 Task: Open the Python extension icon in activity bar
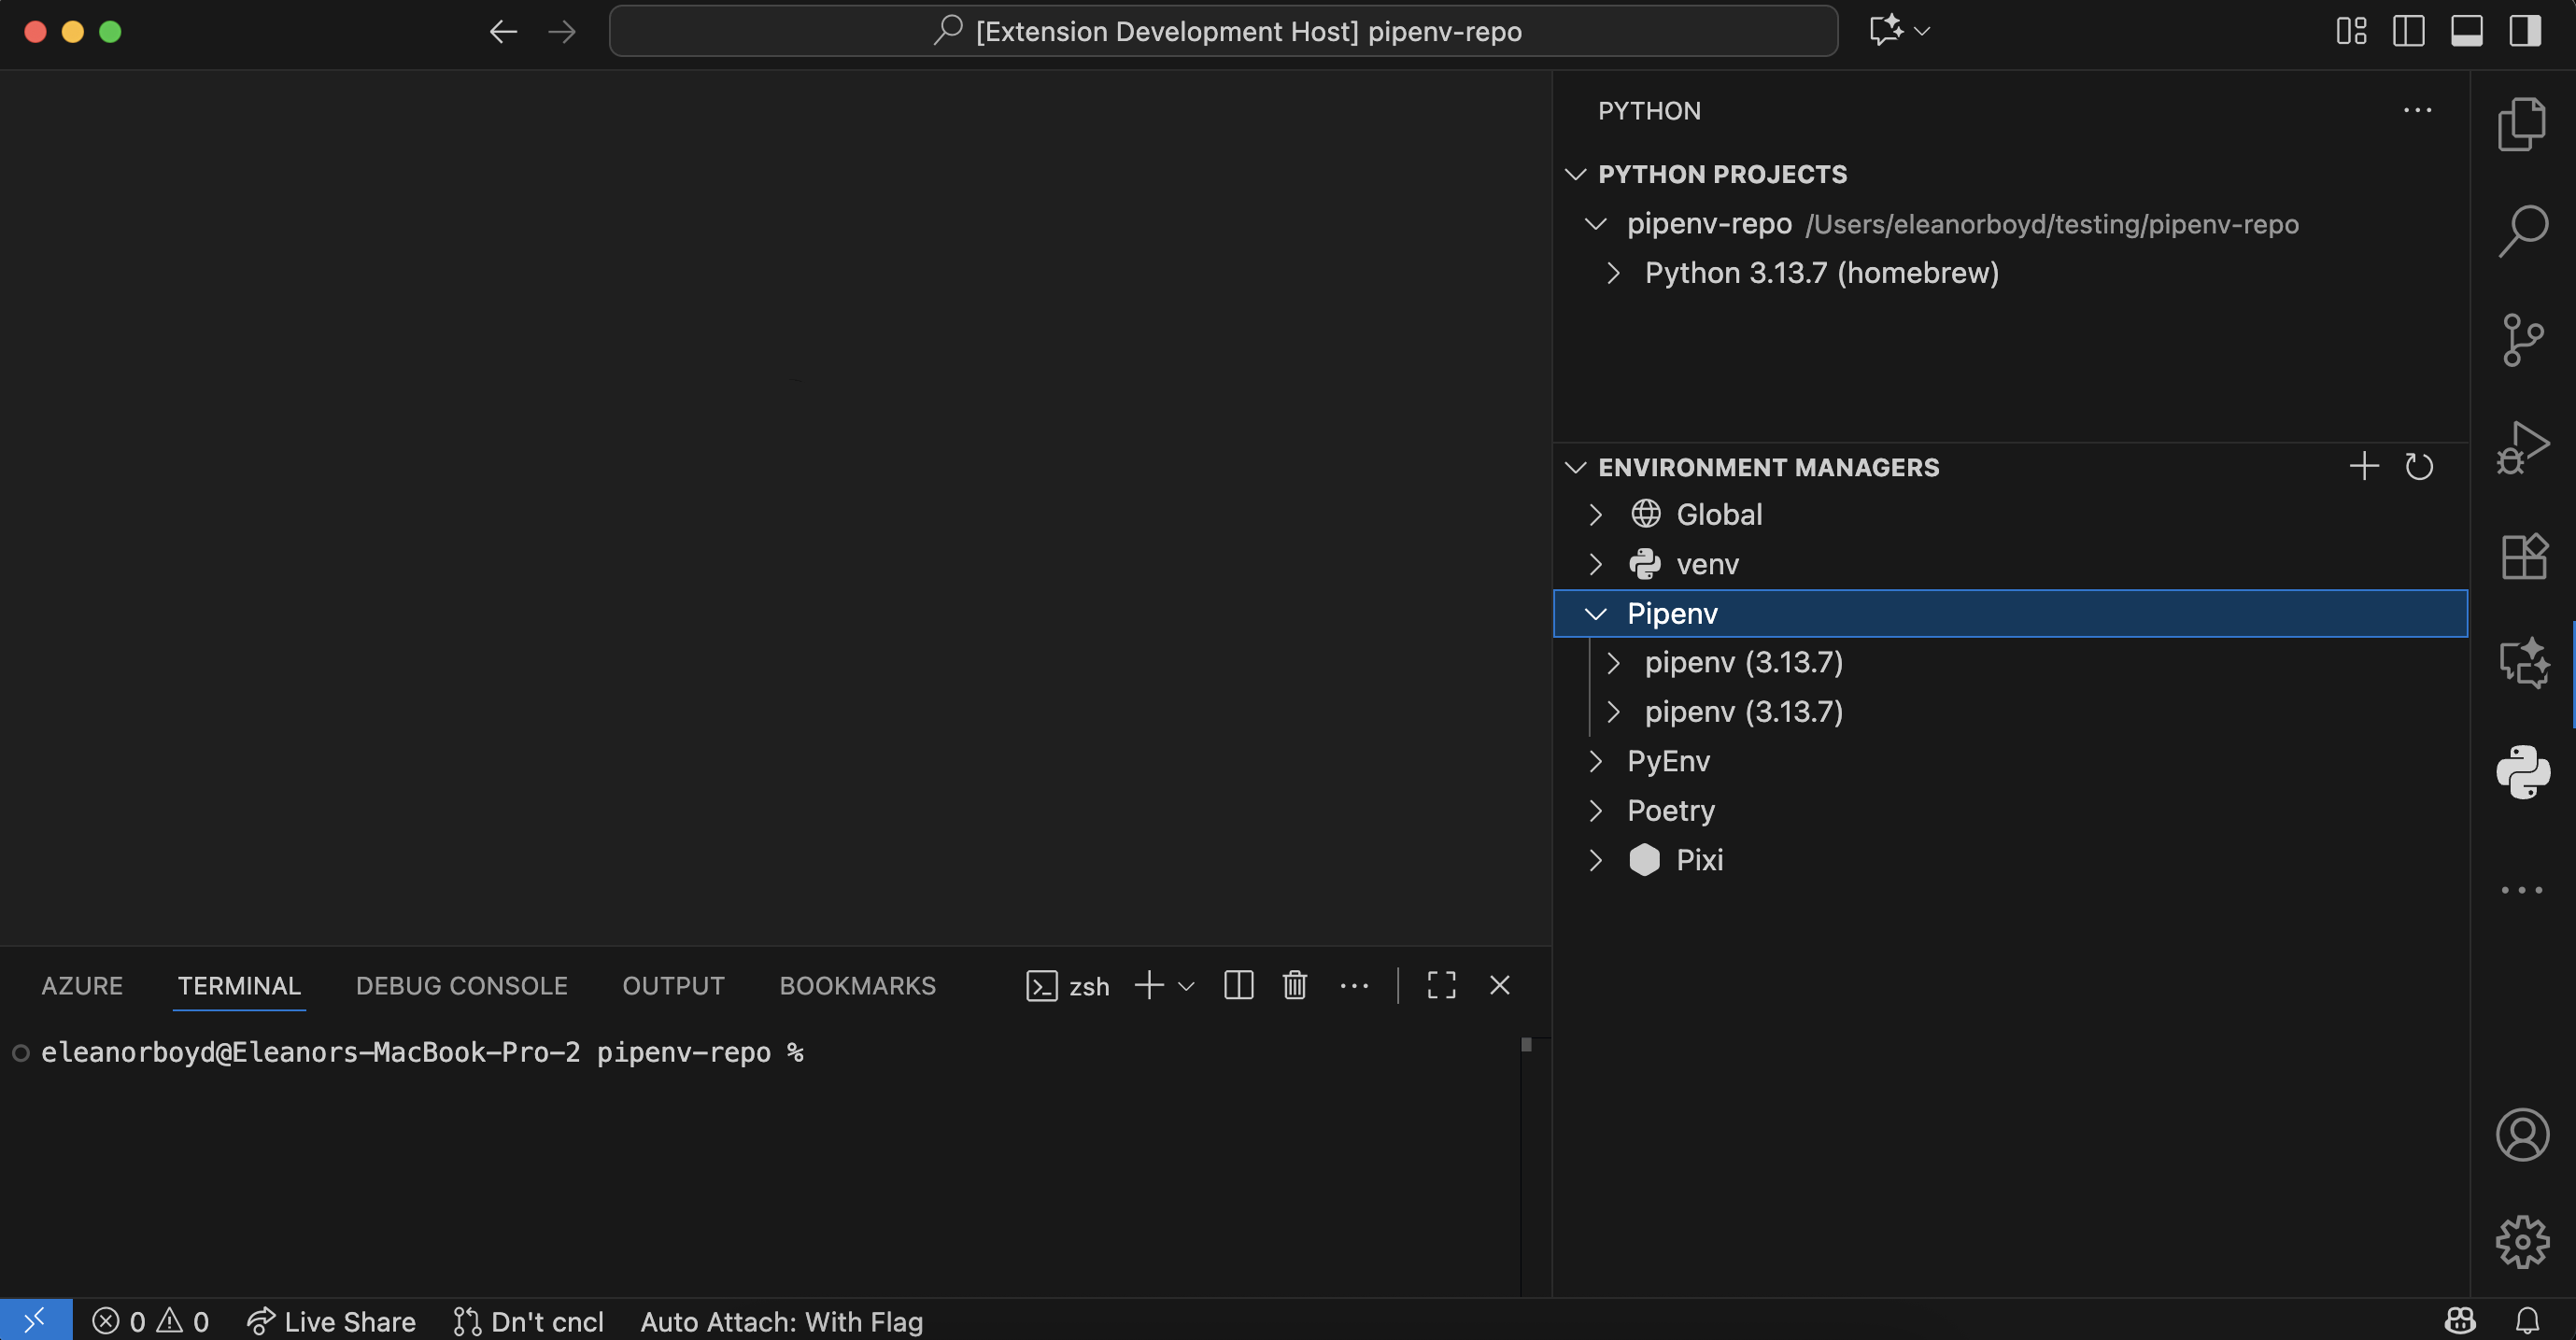pos(2523,771)
